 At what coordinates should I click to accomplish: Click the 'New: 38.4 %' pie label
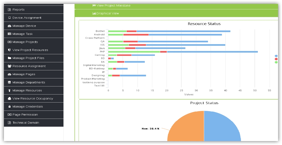point(150,129)
